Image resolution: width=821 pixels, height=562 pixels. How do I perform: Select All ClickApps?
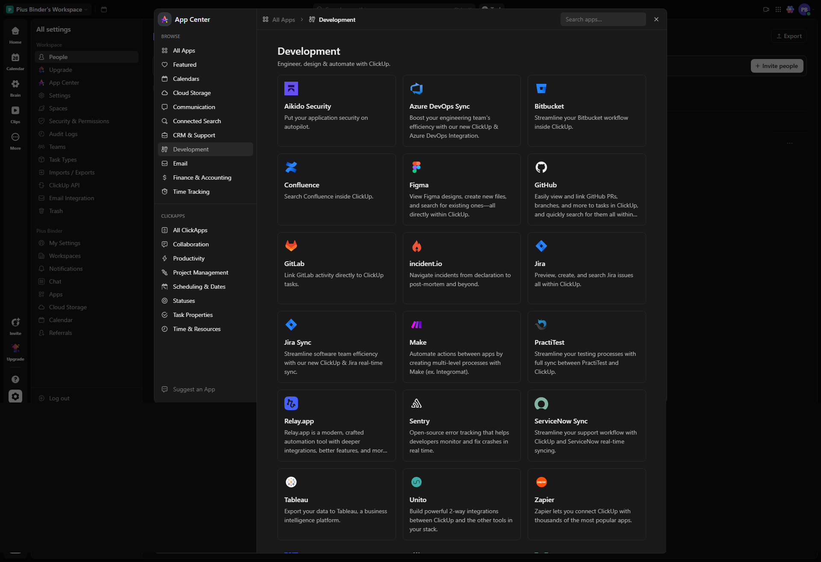[x=205, y=230]
